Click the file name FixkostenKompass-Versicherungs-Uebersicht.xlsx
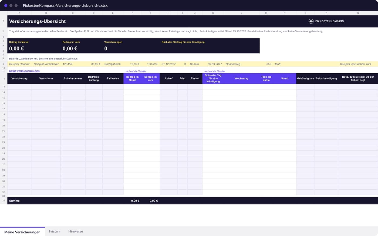 [x=65, y=5]
